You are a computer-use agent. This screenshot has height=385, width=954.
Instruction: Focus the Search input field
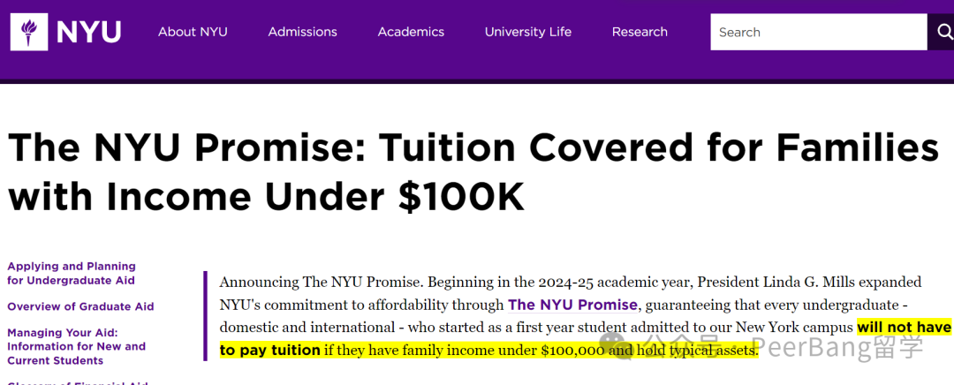819,32
